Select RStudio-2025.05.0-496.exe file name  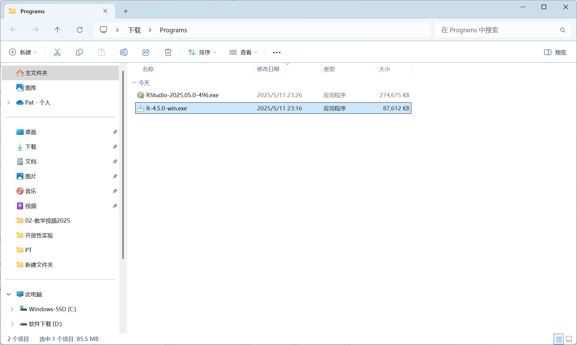(x=182, y=95)
